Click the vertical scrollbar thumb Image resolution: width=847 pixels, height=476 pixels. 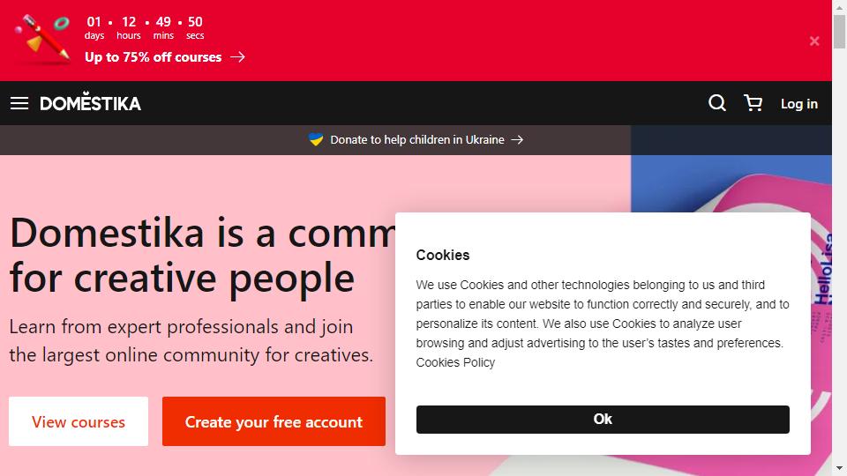pyautogui.click(x=839, y=32)
